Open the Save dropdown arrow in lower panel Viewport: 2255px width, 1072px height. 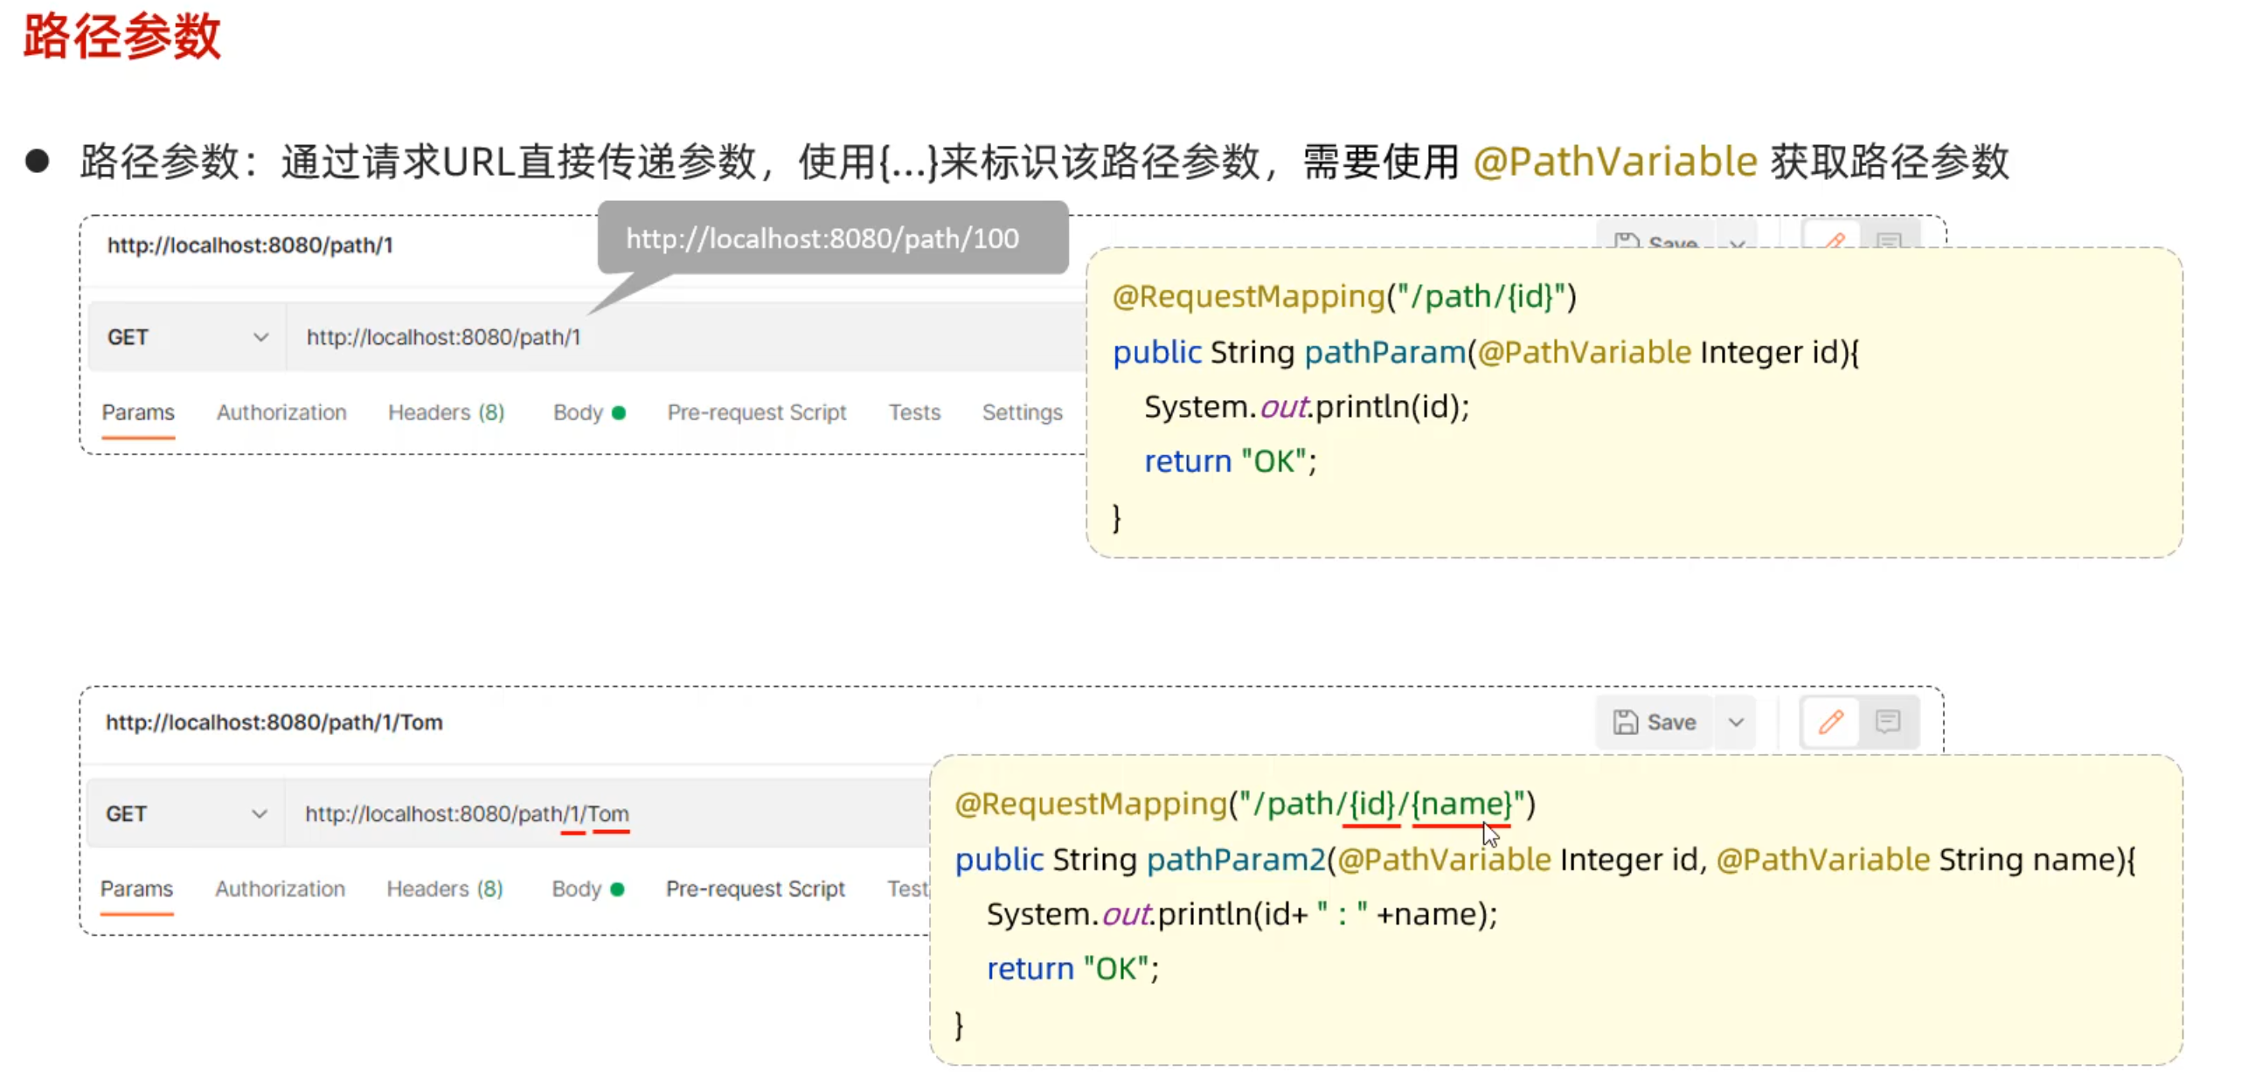click(1736, 722)
